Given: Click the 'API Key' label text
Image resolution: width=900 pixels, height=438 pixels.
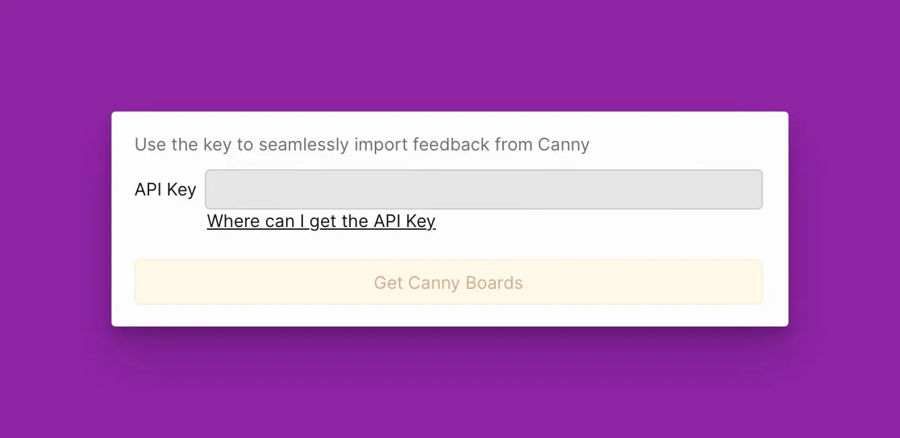Looking at the screenshot, I should tap(165, 189).
